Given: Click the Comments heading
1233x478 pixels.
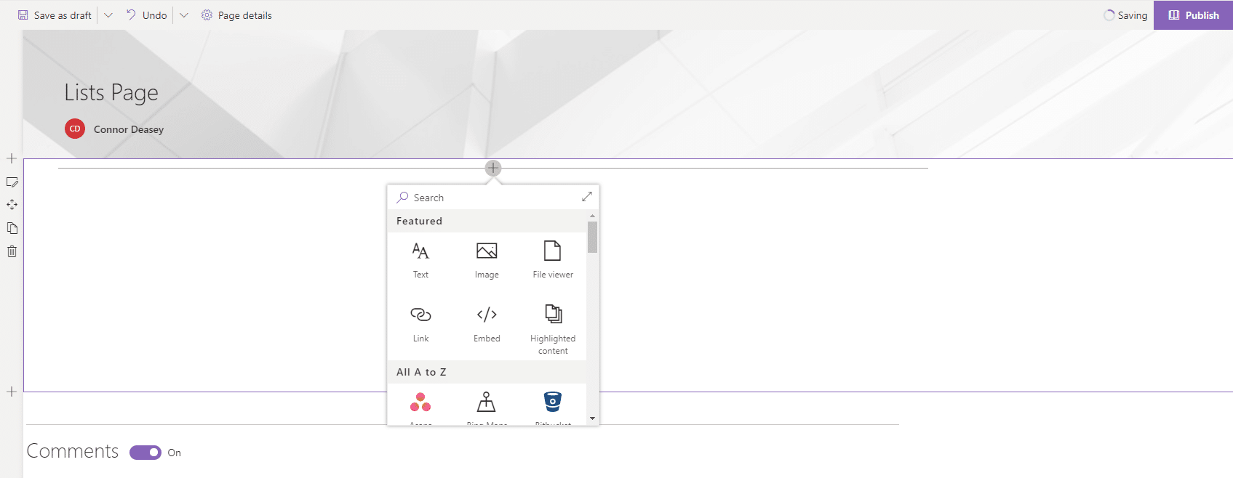Looking at the screenshot, I should 73,451.
